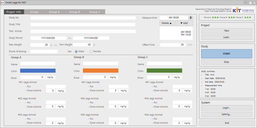Click Group B #03 cage No. field
The height and width of the screenshot is (128, 257).
pos(119,119)
